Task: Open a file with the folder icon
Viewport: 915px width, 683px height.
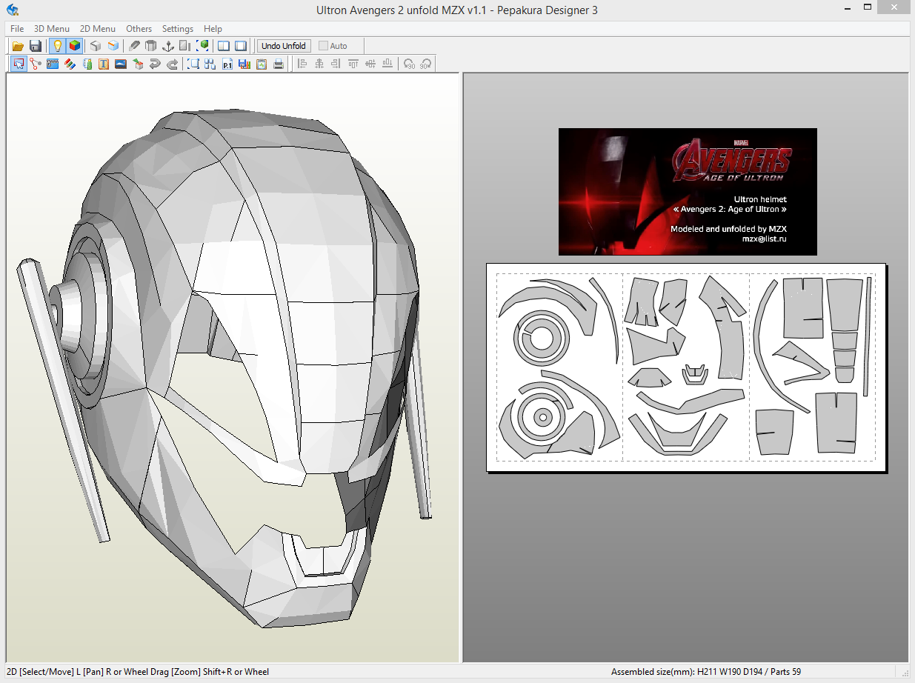Action: click(x=18, y=46)
